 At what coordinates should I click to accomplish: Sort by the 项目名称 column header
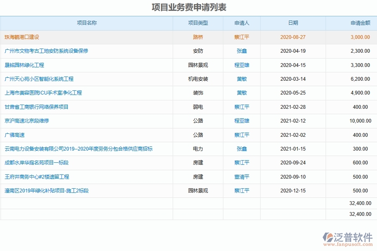point(87,23)
